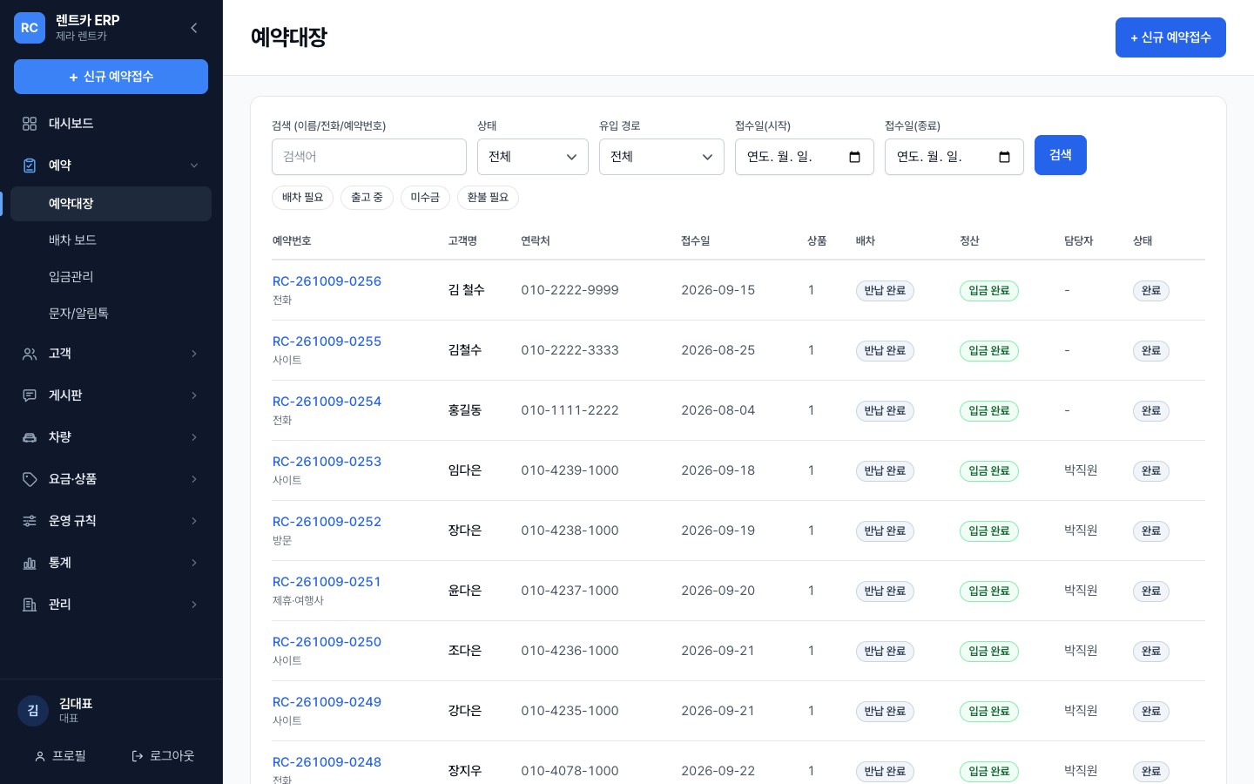Focus the 검색어 search input
This screenshot has height=784, width=1254.
click(x=369, y=157)
